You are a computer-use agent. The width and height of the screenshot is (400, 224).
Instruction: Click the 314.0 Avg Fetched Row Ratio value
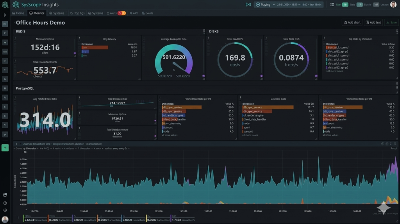click(x=45, y=120)
